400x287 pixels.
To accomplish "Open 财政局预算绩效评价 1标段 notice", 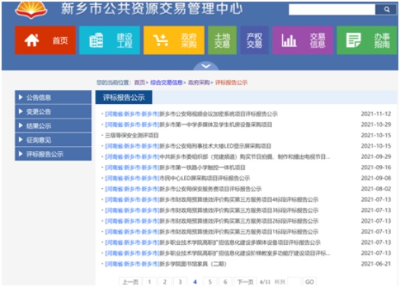I will 212,232.
